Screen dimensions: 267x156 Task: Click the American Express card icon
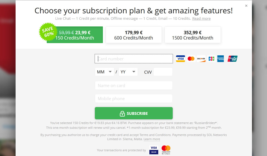(221, 59)
